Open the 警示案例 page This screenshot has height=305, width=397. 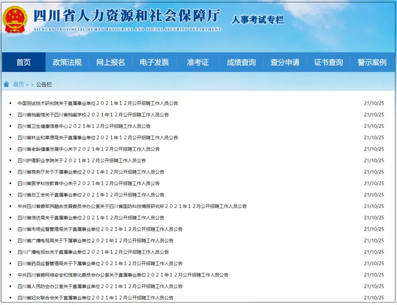click(x=372, y=62)
